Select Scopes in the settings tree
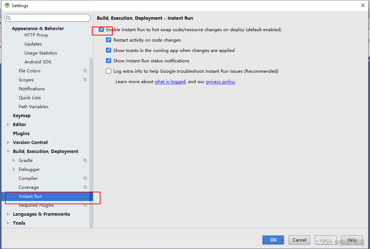The image size is (370, 249). (x=26, y=80)
